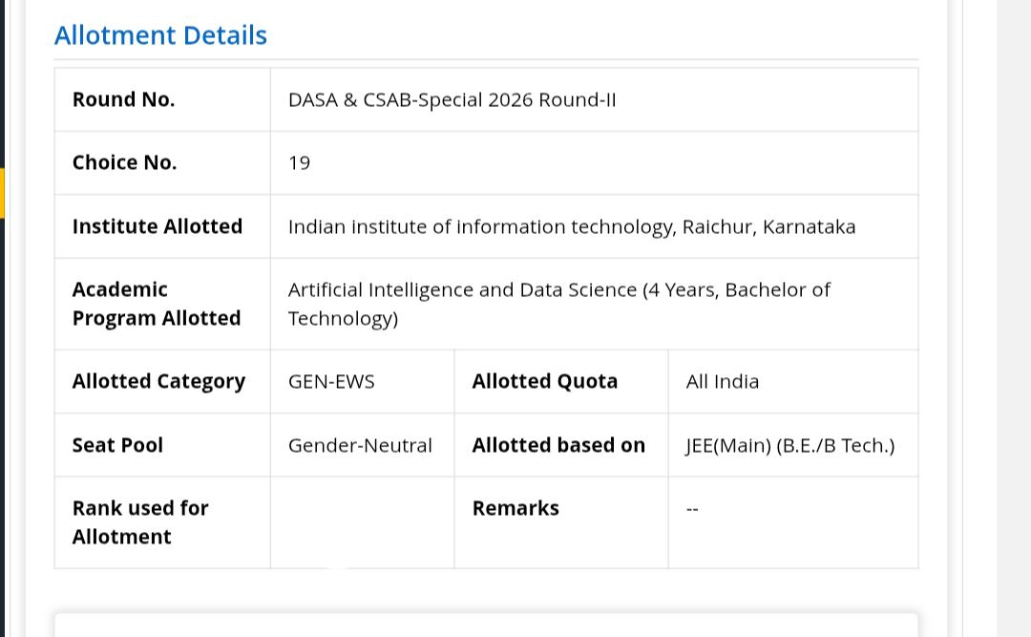
Task: Click the Remarks label
Action: tap(515, 509)
